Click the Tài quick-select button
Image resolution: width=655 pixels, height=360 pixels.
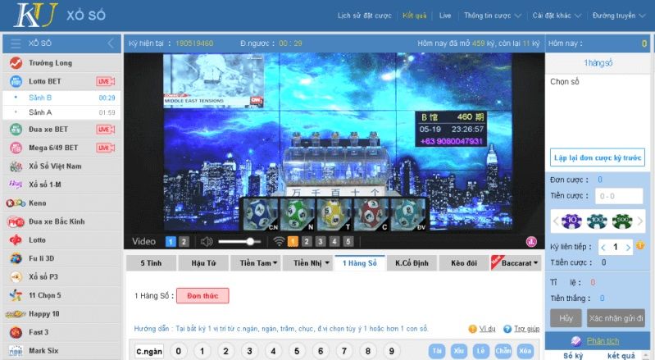click(436, 351)
